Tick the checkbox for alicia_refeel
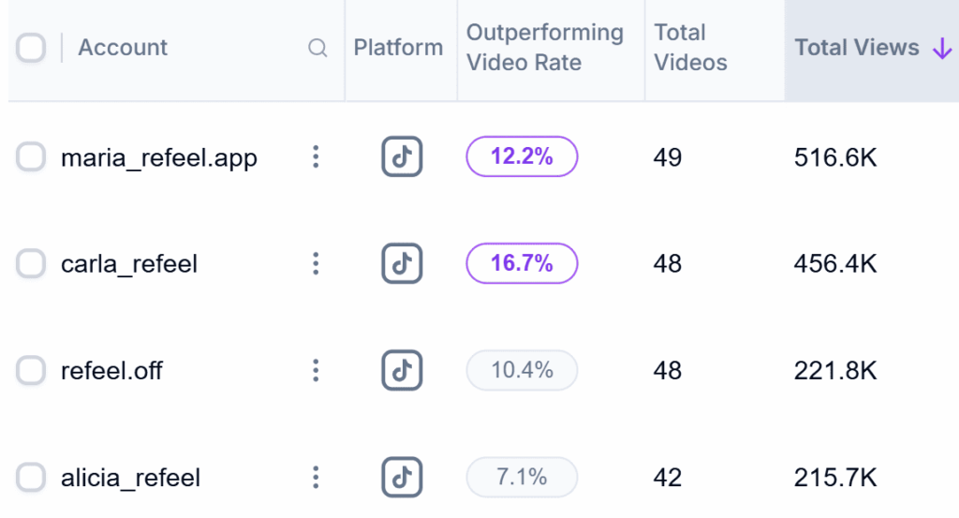This screenshot has width=959, height=518. (x=31, y=478)
